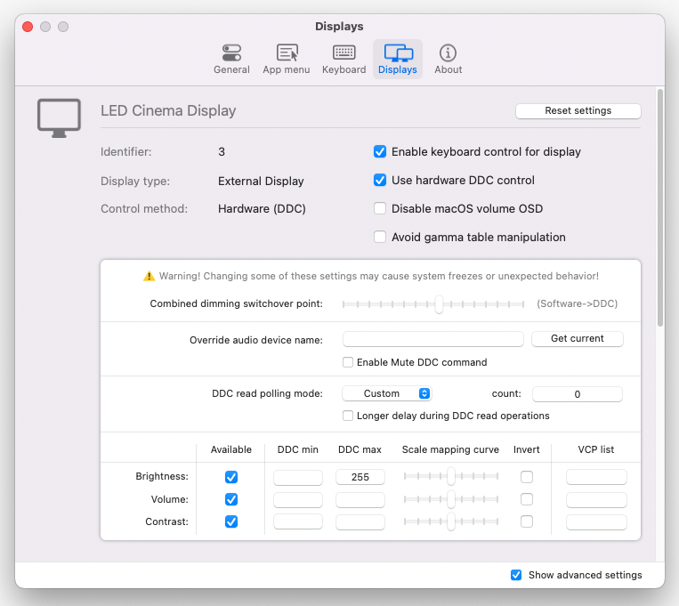This screenshot has height=606, width=679.
Task: Click the yellow warning triangle icon
Action: [149, 276]
